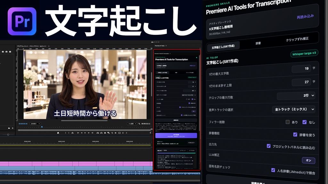Step back one frame in Program monitor
Screen dimensions: 328x184
pos(82,133)
